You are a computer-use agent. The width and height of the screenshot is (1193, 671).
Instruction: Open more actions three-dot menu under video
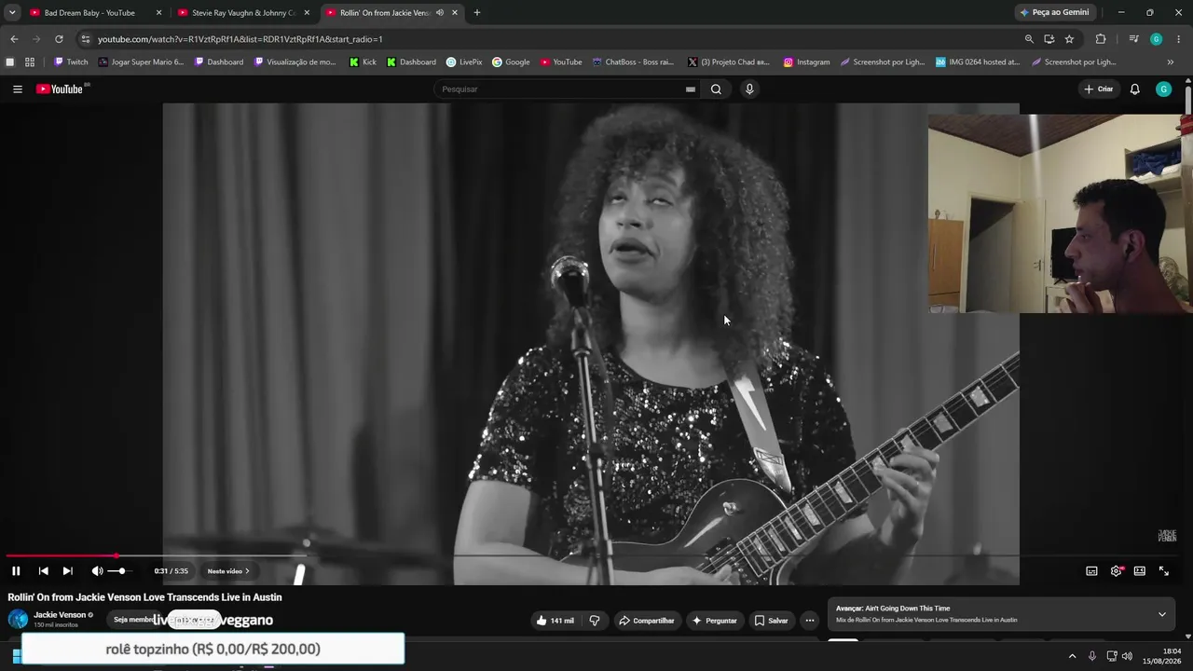[x=809, y=621]
